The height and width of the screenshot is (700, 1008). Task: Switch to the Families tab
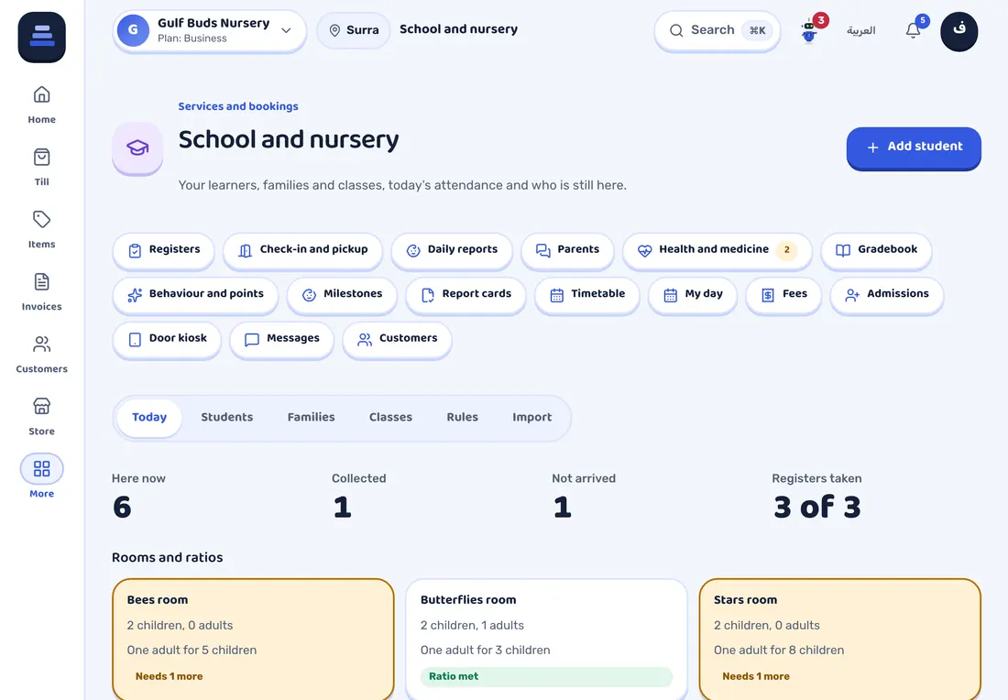312,417
